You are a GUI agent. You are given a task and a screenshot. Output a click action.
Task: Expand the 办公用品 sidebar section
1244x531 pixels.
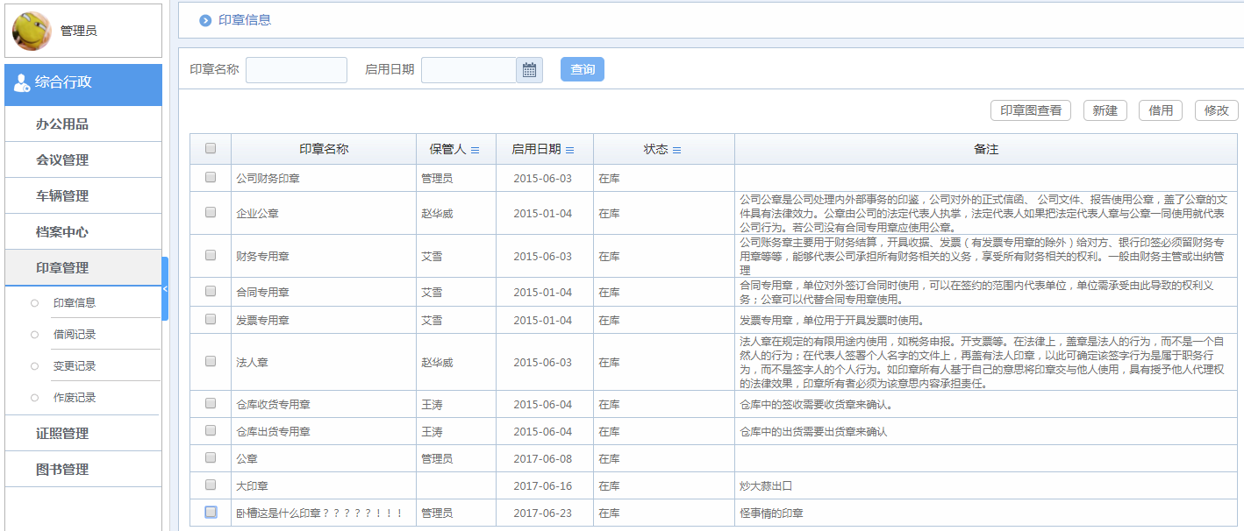[x=62, y=124]
